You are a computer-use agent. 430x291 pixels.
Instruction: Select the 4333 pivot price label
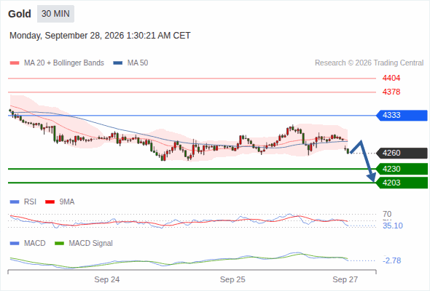click(x=402, y=115)
